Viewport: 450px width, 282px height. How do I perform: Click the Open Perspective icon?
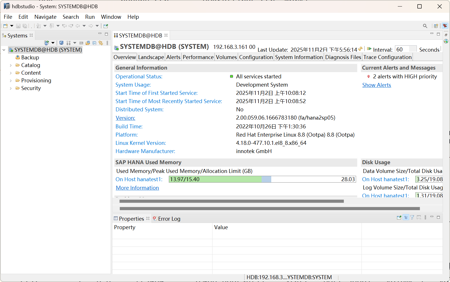(436, 26)
